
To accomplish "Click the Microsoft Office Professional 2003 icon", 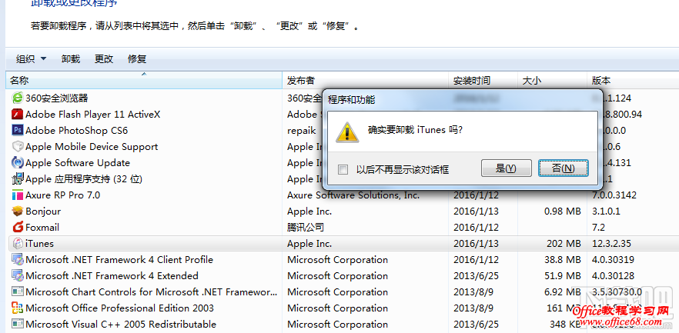I will click(x=17, y=308).
